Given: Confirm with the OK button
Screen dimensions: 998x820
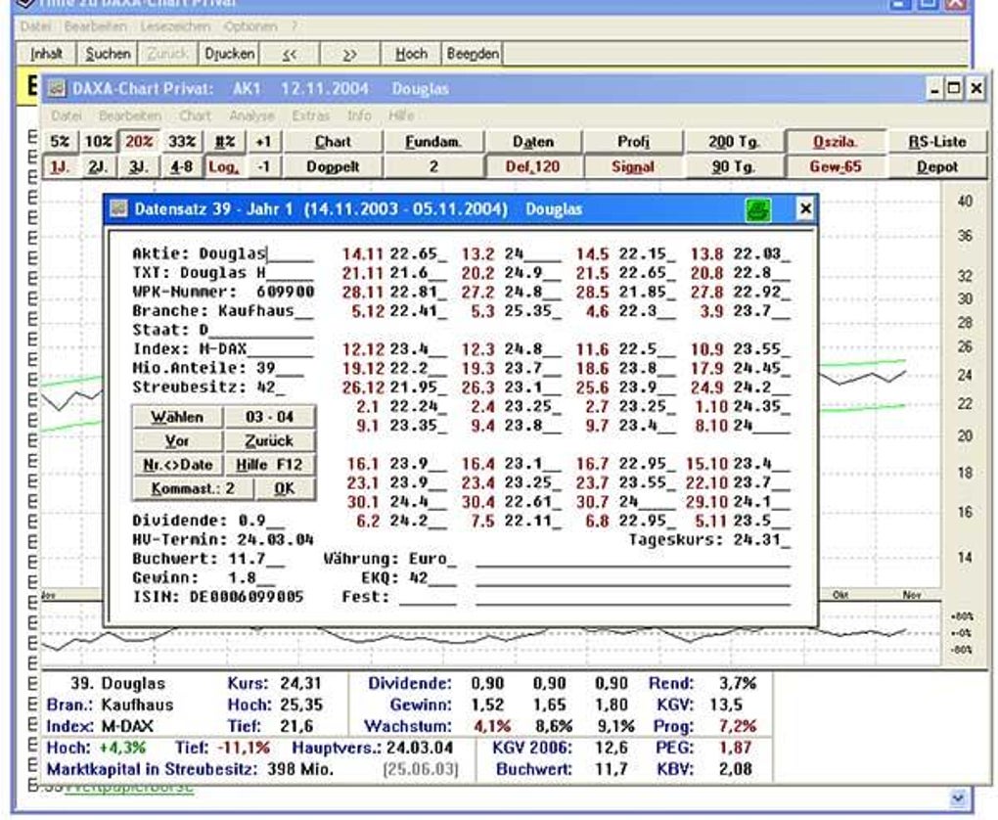Looking at the screenshot, I should [x=285, y=488].
